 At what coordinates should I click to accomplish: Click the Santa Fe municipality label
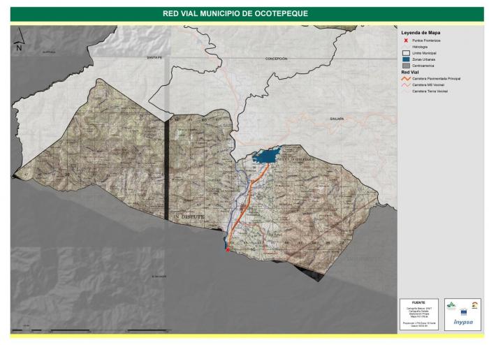click(x=154, y=58)
